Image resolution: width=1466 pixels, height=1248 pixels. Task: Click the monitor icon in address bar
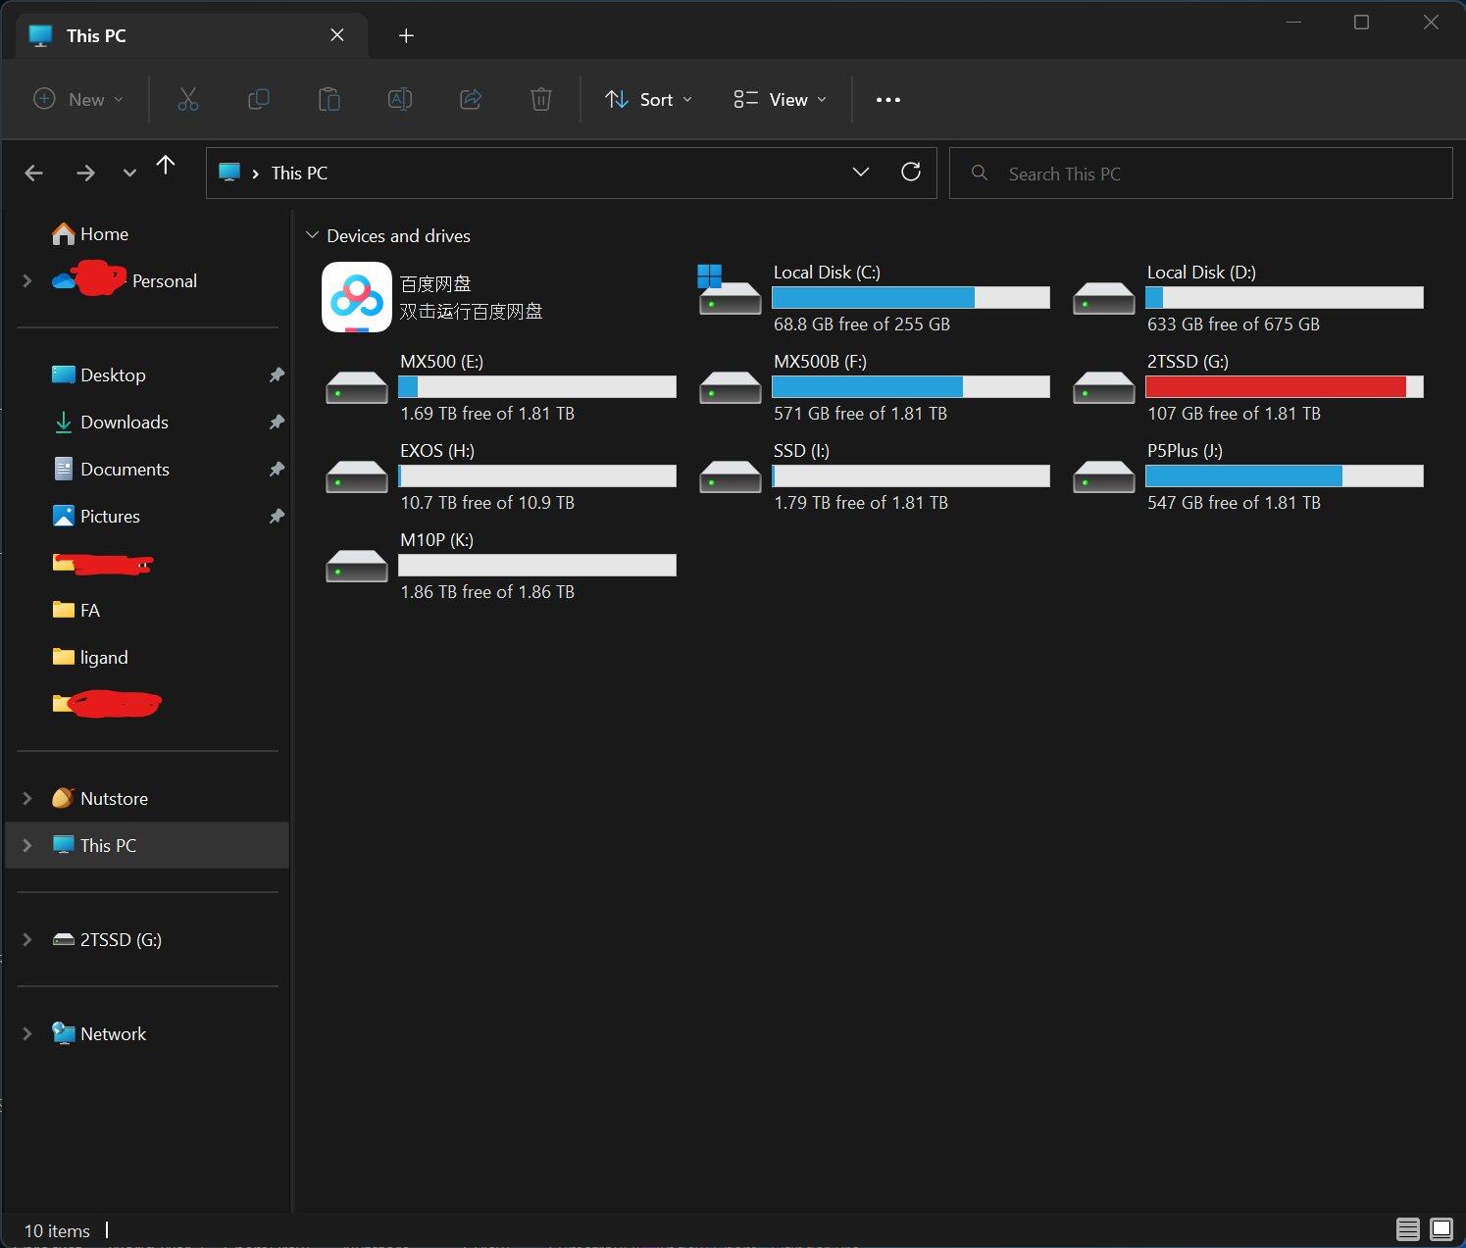[x=229, y=173]
